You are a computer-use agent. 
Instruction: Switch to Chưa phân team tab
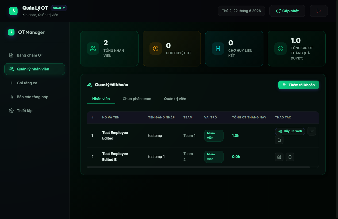tap(137, 99)
